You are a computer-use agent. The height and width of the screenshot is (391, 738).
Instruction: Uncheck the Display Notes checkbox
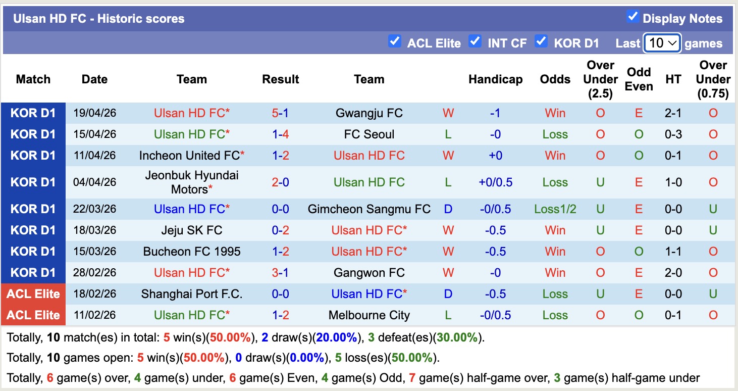tap(632, 17)
